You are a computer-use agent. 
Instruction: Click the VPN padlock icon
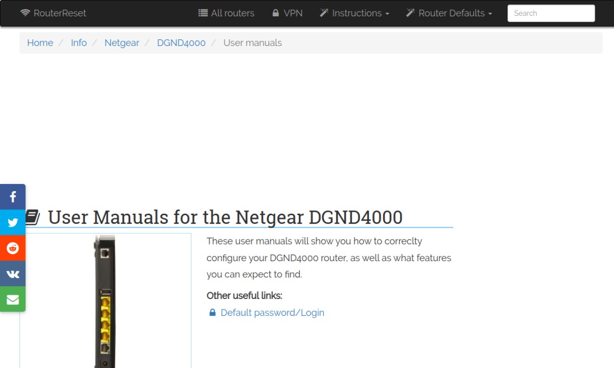[275, 13]
